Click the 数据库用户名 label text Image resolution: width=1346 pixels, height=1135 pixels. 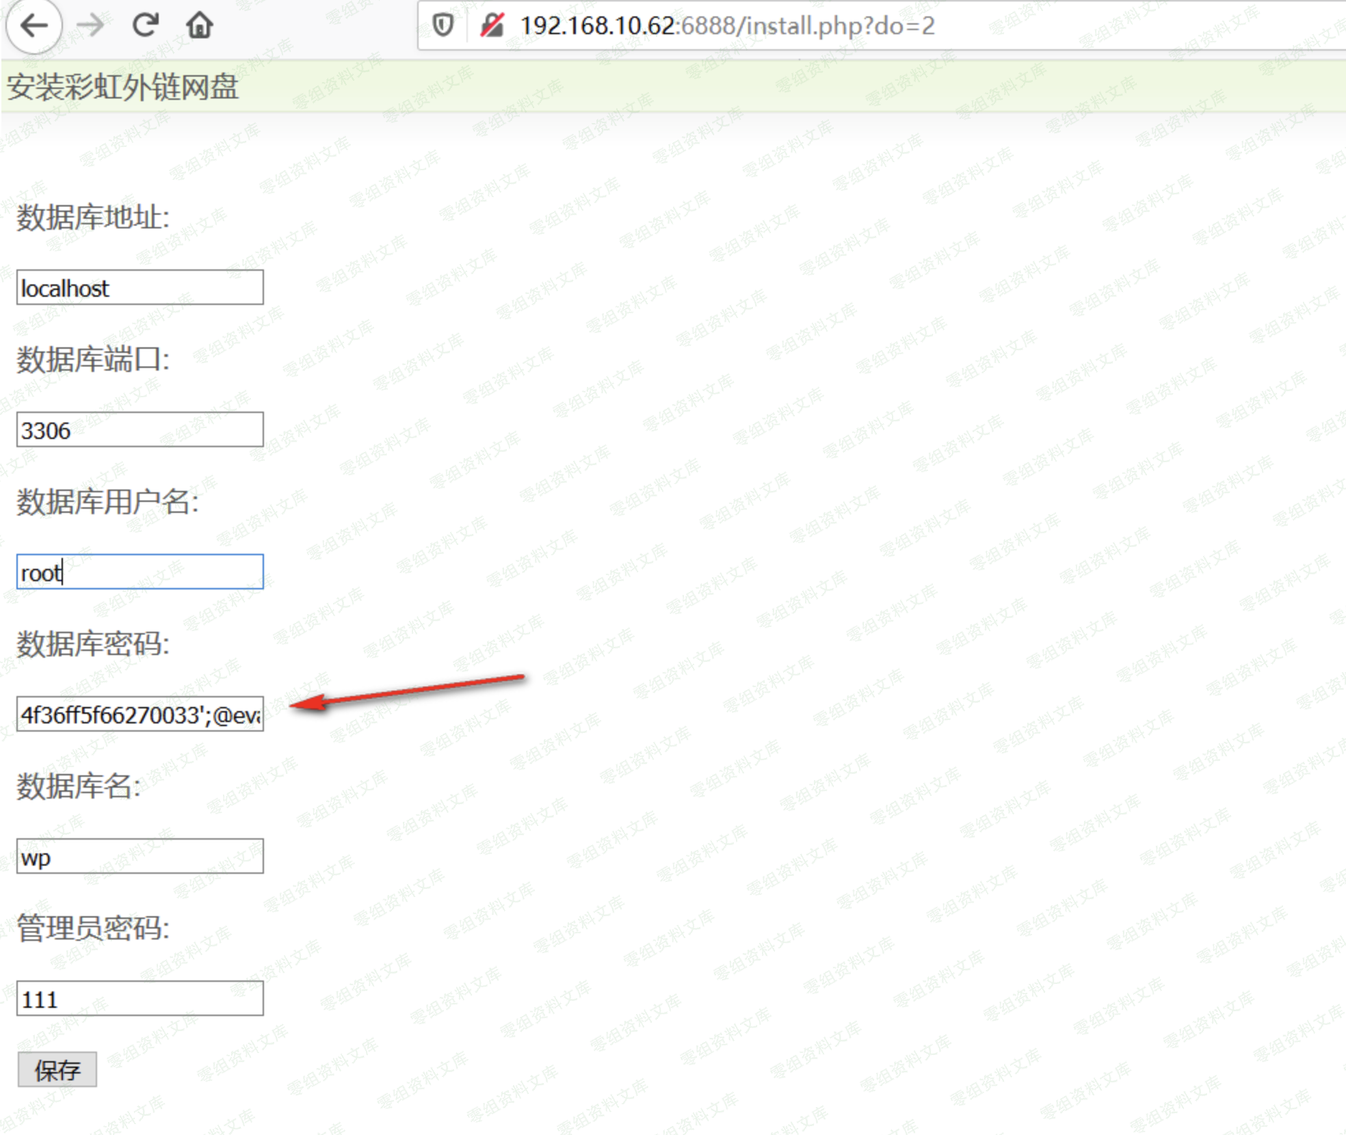(107, 502)
